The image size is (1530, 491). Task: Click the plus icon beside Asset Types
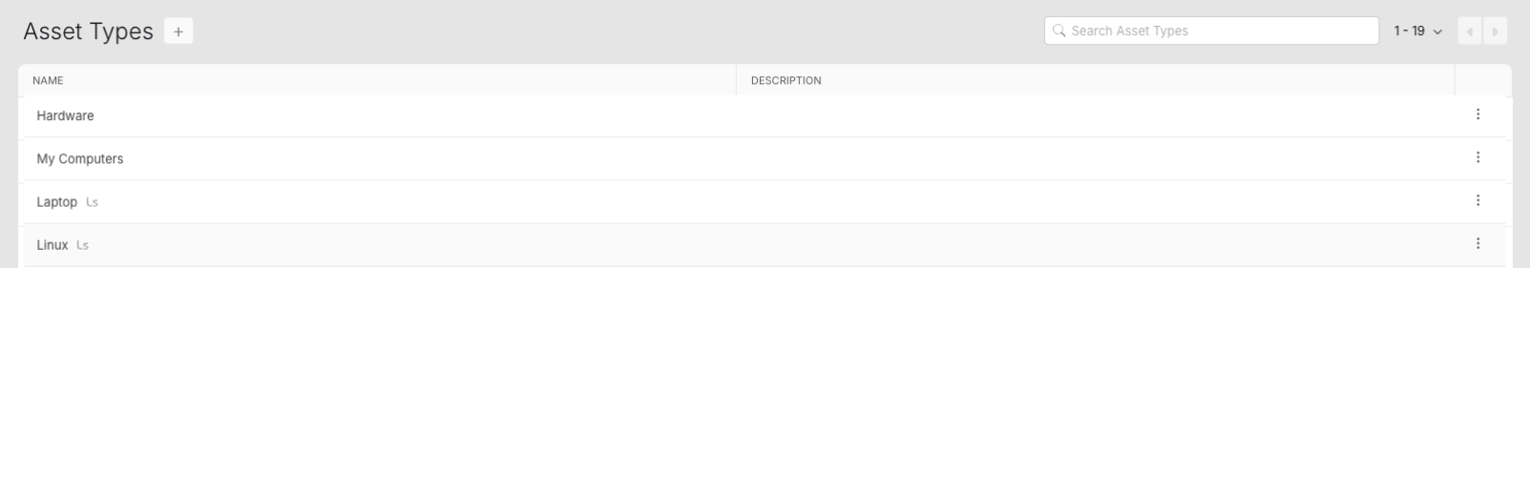[x=178, y=31]
